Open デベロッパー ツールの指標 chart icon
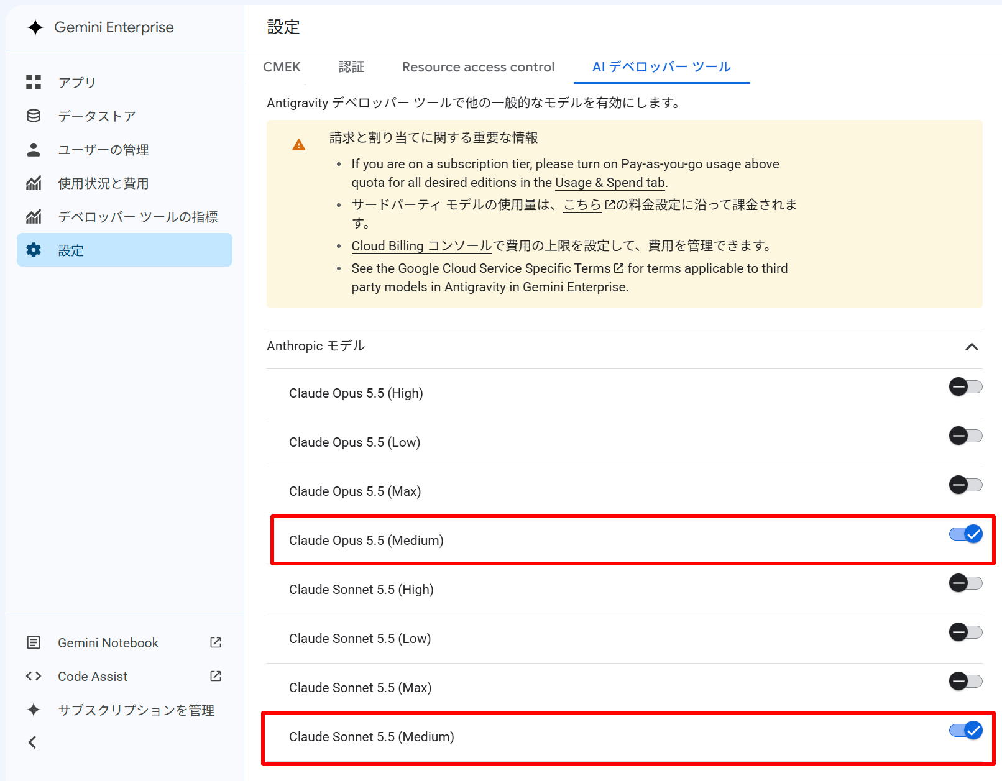Screen dimensions: 1002x781 (x=34, y=216)
